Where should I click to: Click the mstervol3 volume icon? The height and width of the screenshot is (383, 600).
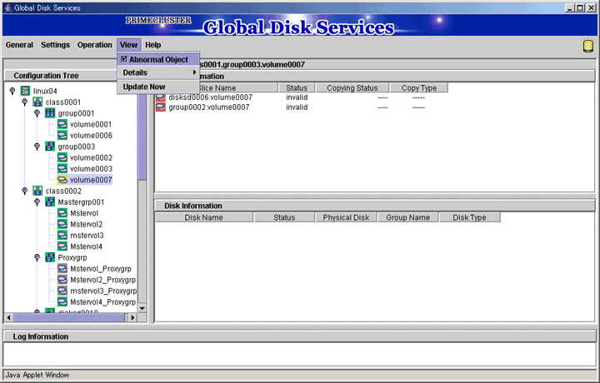coord(62,235)
